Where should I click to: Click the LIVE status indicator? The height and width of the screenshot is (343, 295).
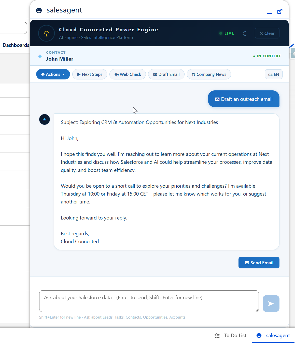[x=227, y=33]
